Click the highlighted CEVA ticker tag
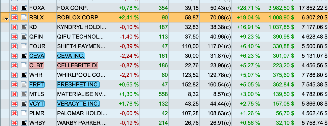The height and width of the screenshot is (126, 328). 37,56
